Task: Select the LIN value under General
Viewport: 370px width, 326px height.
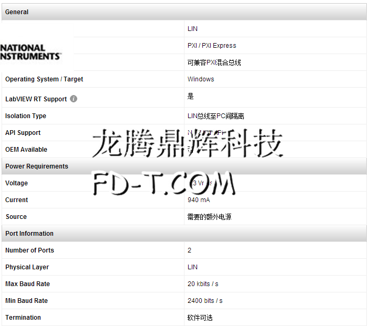Action: 192,29
